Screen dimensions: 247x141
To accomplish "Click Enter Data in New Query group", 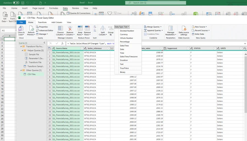I will click(x=198, y=34).
